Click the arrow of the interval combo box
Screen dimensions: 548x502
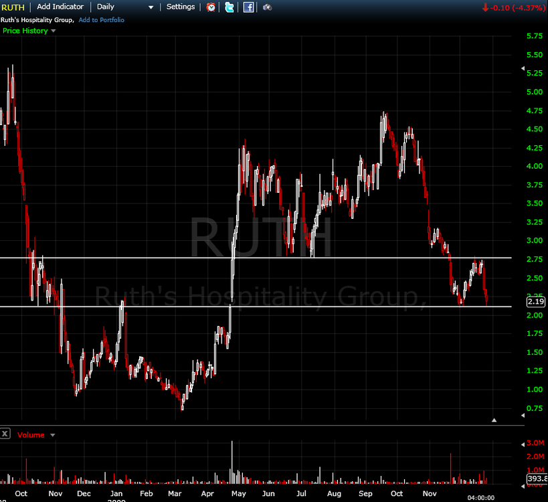(151, 7)
